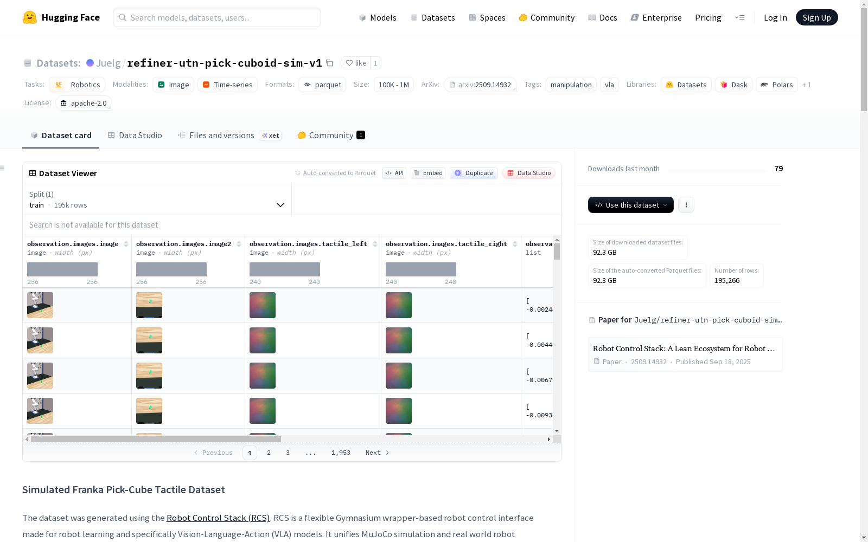This screenshot has width=868, height=542.
Task: Click the Juelg user avatar icon
Action: pyautogui.click(x=90, y=63)
